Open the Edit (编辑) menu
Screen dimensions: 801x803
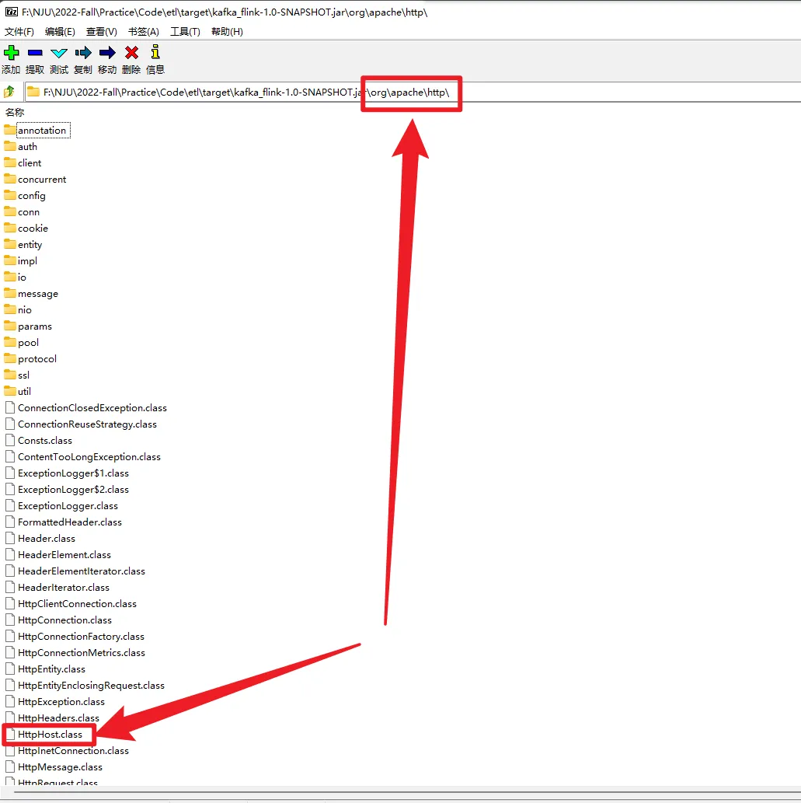click(x=60, y=32)
